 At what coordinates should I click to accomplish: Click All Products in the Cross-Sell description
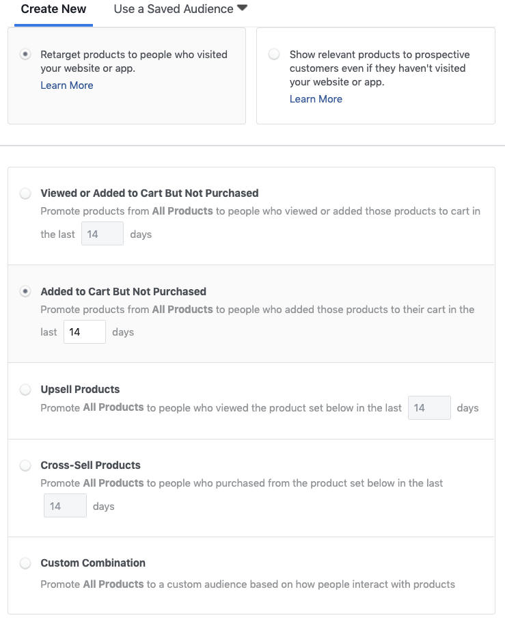tap(113, 483)
